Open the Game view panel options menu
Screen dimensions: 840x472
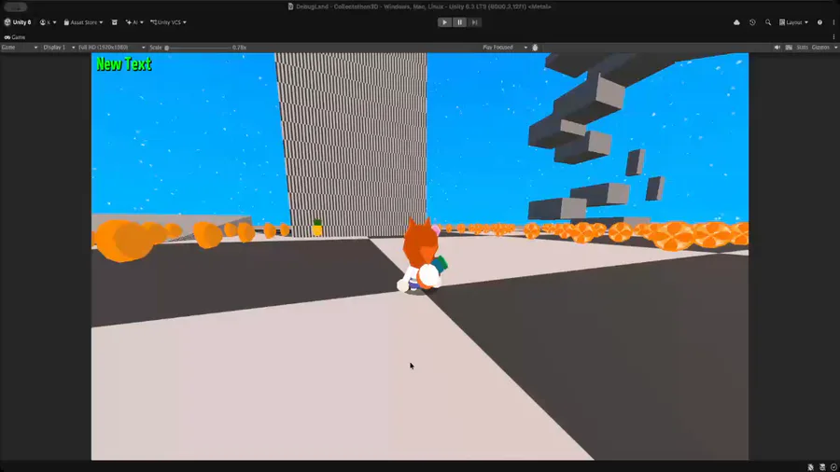pos(833,37)
